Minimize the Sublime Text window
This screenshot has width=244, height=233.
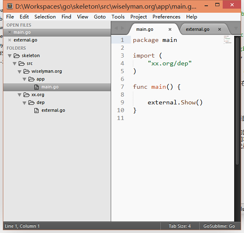pyautogui.click(x=206, y=6)
